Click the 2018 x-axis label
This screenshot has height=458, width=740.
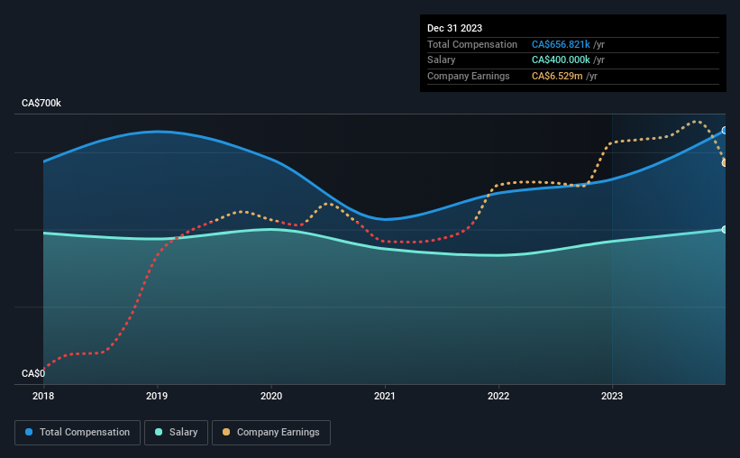pyautogui.click(x=43, y=396)
